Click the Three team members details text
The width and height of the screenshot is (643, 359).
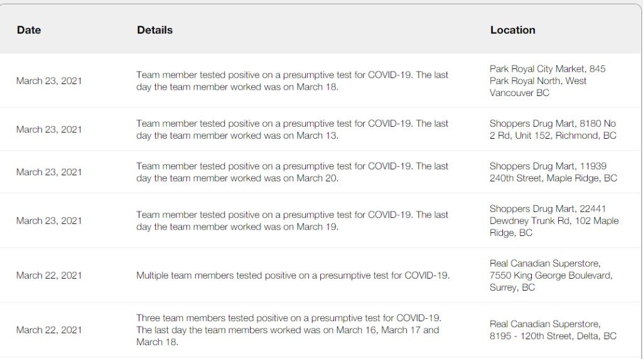click(x=289, y=330)
